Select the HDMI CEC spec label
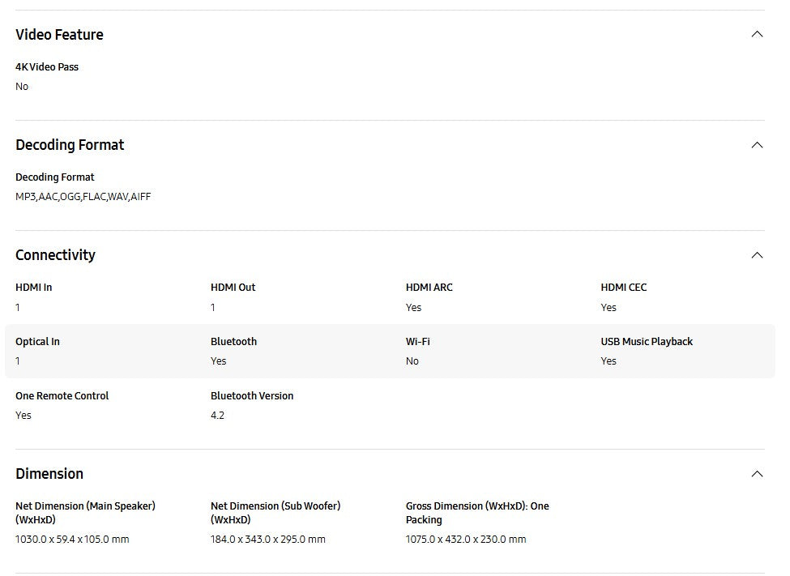 click(x=624, y=288)
